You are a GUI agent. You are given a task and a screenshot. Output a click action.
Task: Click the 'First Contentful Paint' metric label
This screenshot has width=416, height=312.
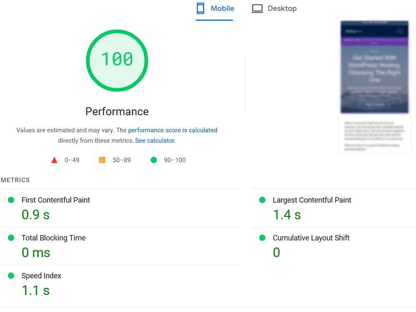pos(56,200)
